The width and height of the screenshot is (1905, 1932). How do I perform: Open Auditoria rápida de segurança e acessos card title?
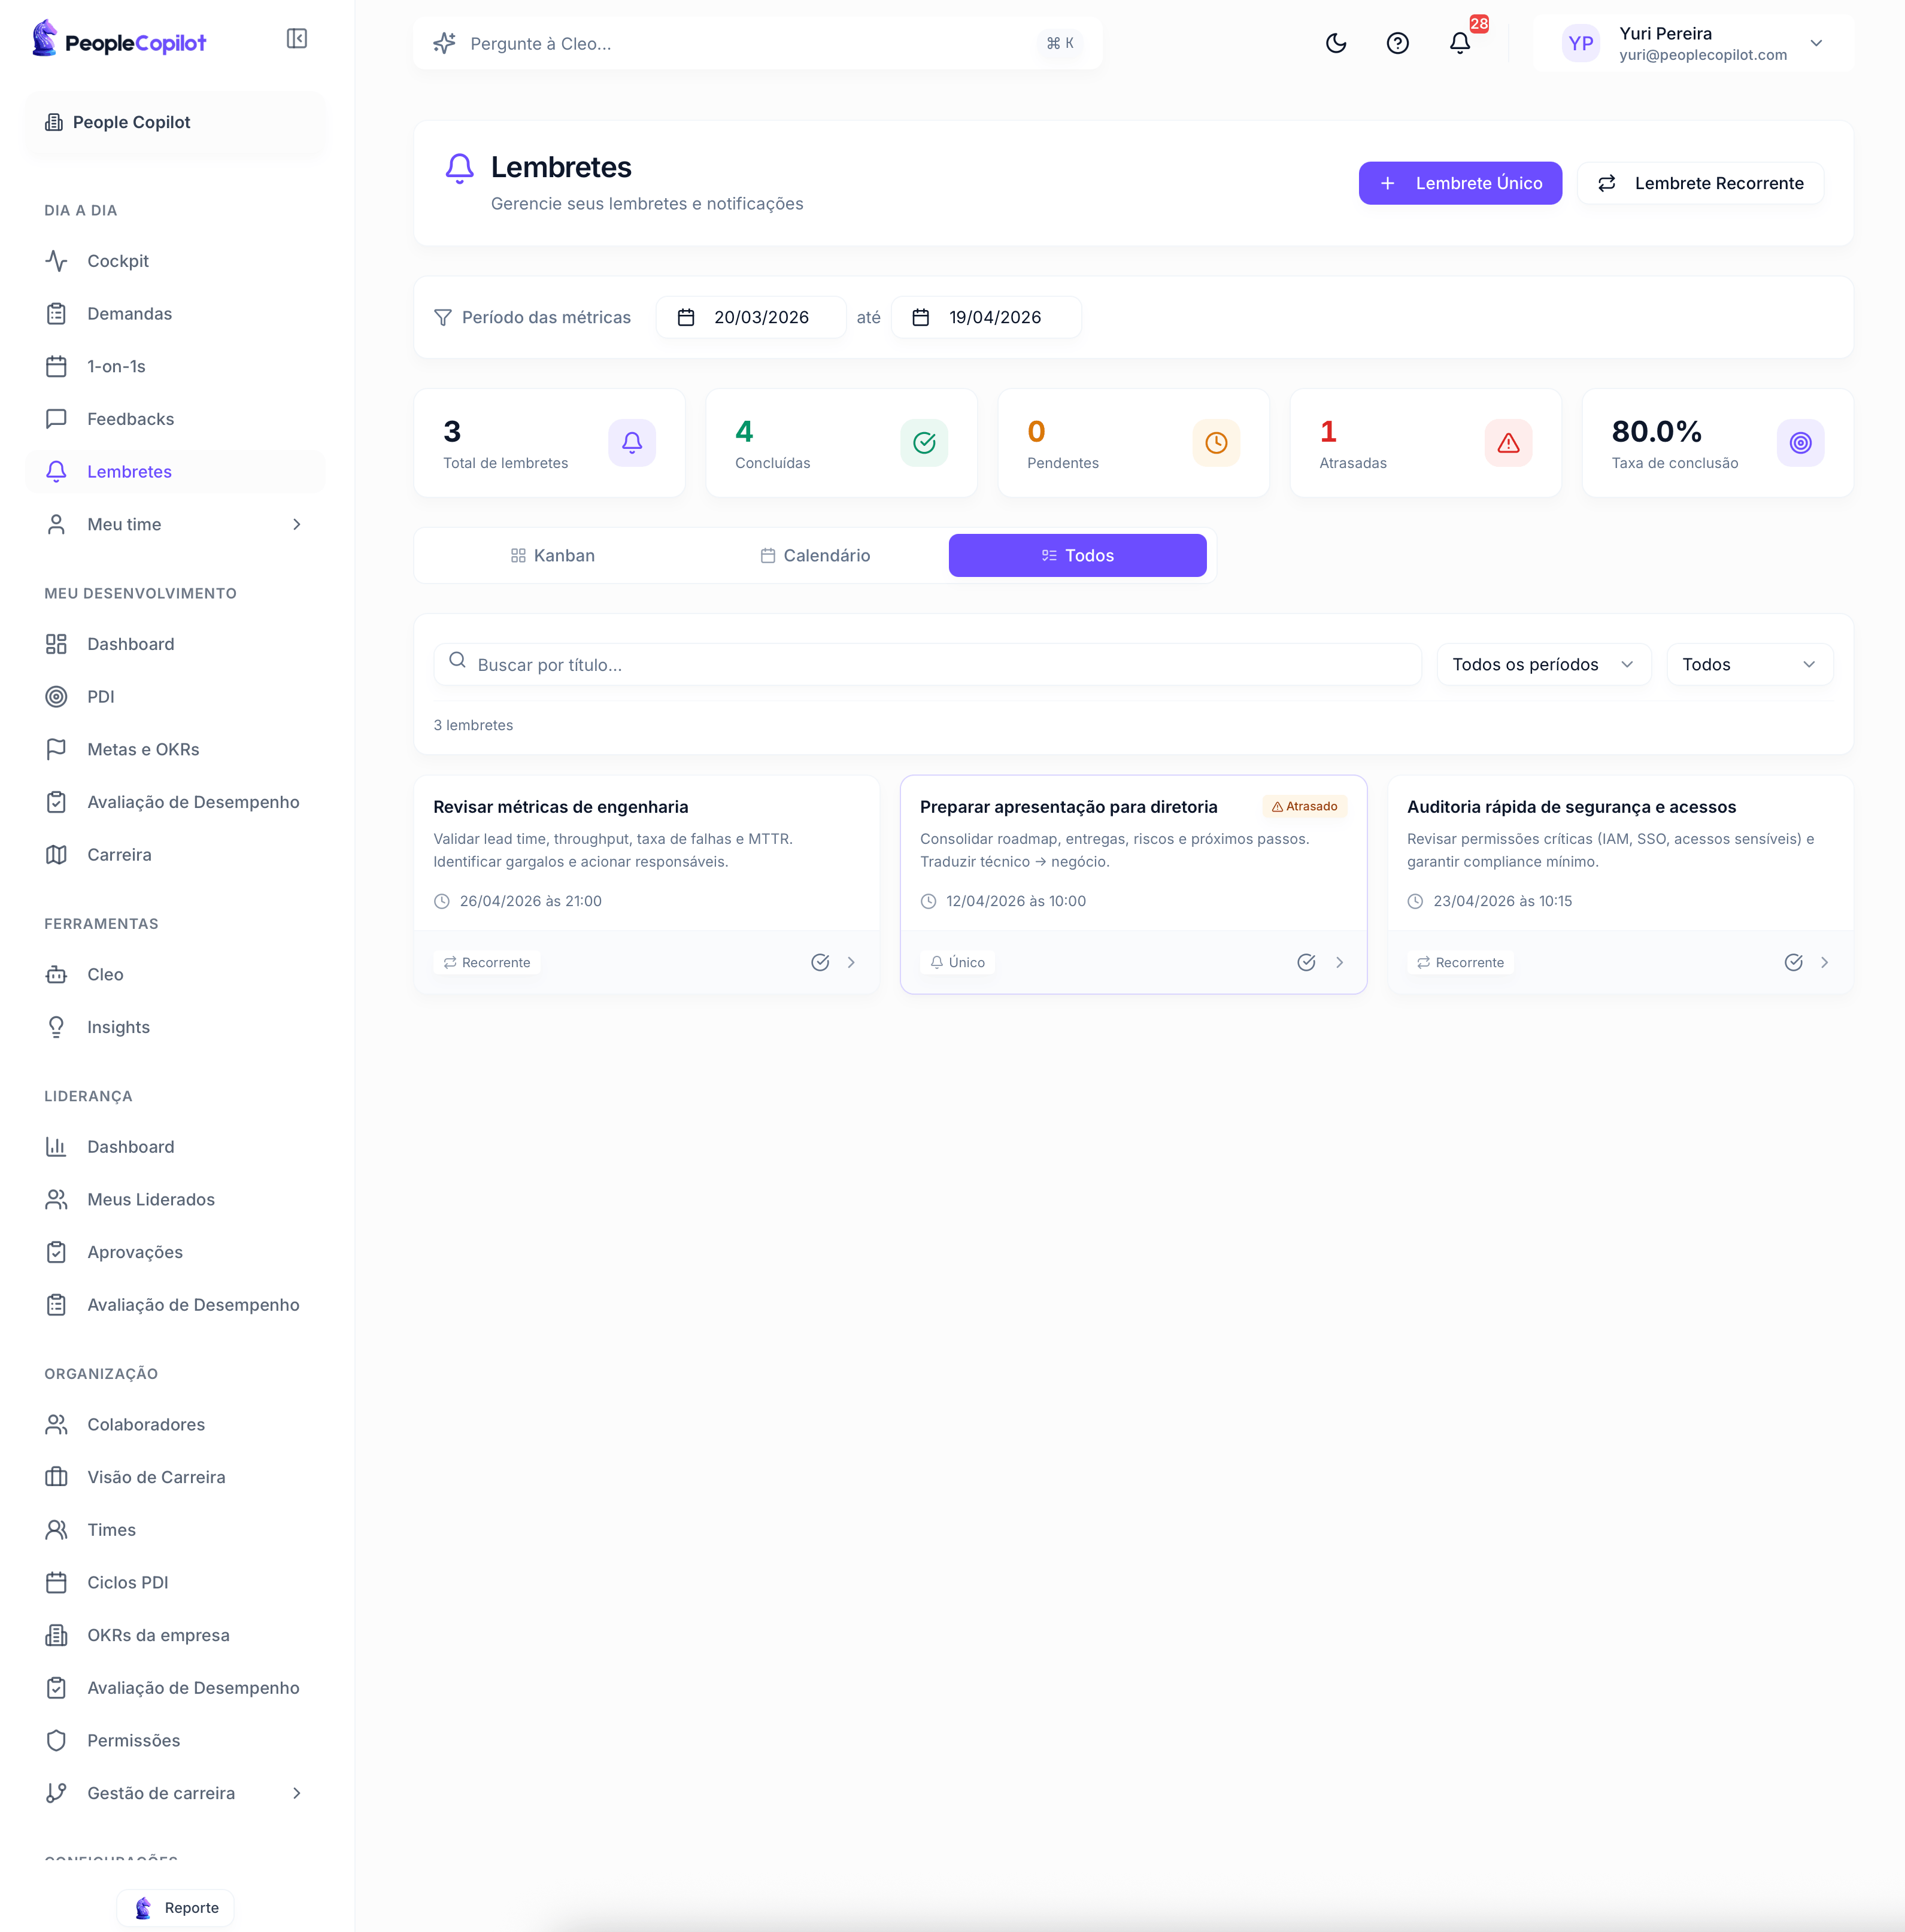1571,807
